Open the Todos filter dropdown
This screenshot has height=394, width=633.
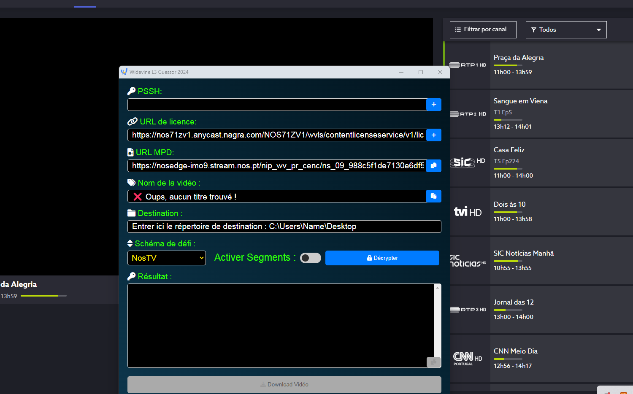coord(566,30)
